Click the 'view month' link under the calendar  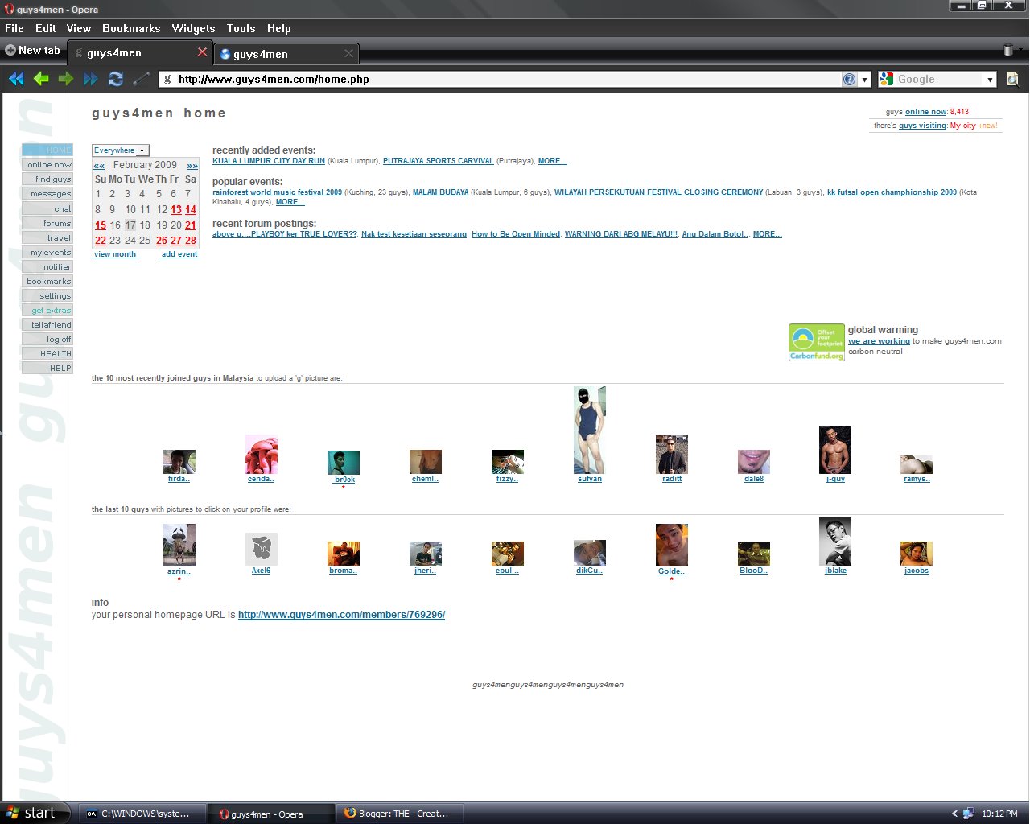click(116, 254)
